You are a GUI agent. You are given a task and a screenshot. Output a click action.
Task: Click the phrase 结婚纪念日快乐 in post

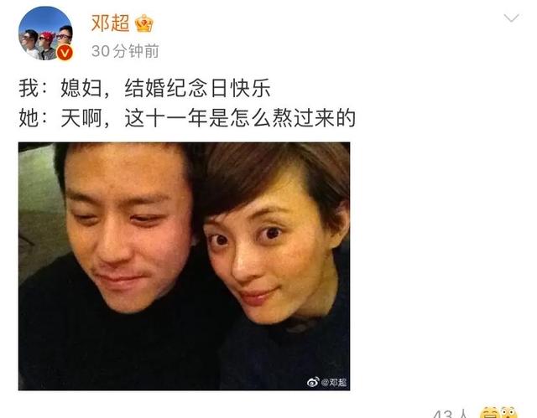click(198, 88)
